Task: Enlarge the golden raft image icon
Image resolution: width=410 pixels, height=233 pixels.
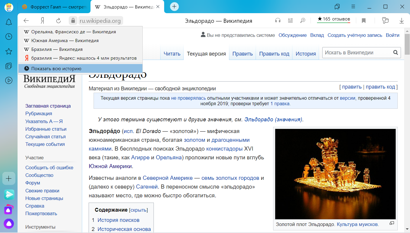Action: pos(392,223)
